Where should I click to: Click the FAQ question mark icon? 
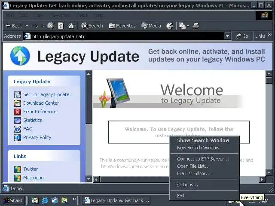click(x=18, y=129)
